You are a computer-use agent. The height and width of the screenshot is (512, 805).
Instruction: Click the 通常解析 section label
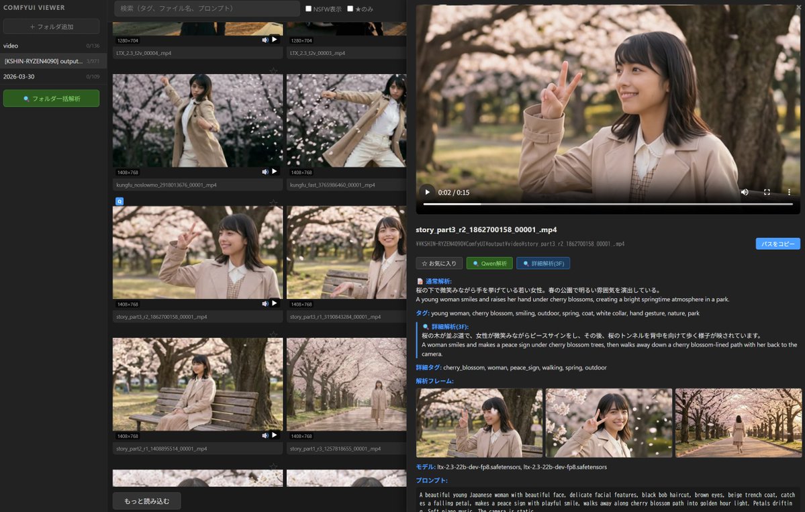click(x=438, y=281)
